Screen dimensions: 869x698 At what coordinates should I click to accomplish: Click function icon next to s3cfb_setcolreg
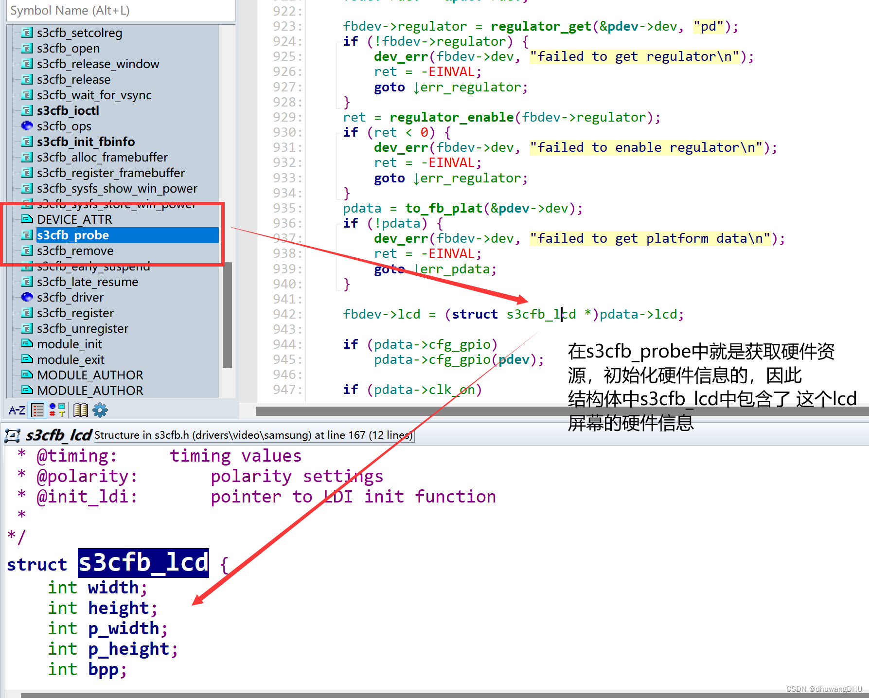(27, 33)
